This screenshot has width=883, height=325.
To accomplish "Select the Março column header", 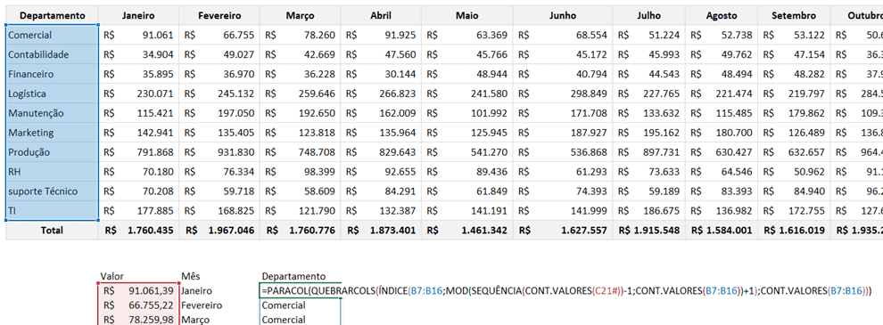I will [301, 16].
